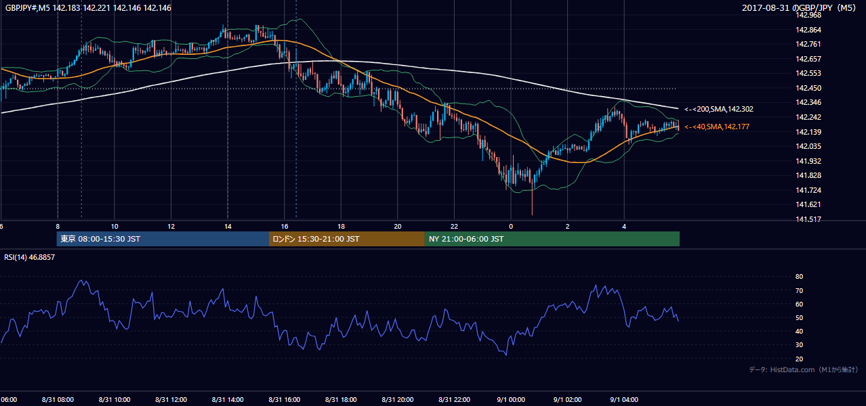
Task: Click the 8/31 10:00 bottom time label
Action: click(114, 400)
